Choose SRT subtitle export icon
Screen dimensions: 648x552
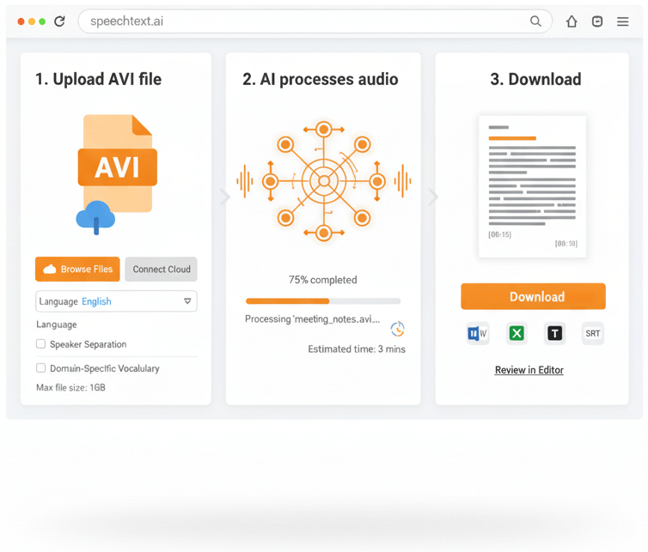pos(593,333)
